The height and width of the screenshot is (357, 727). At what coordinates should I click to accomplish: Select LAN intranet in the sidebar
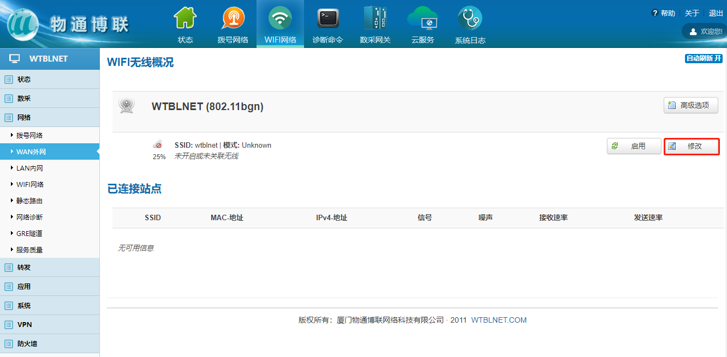pos(29,168)
